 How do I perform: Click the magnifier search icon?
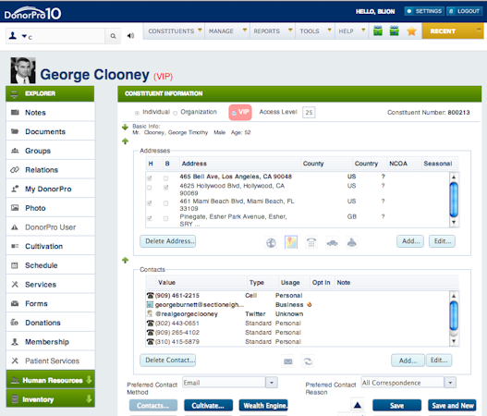coord(113,36)
